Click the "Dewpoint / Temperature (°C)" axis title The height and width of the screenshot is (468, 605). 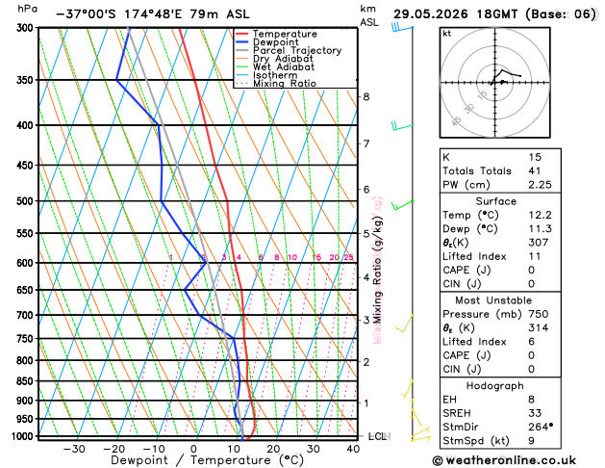207,460
